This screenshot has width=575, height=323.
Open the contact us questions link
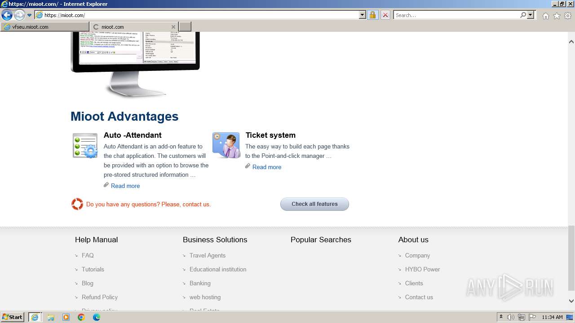(x=148, y=204)
